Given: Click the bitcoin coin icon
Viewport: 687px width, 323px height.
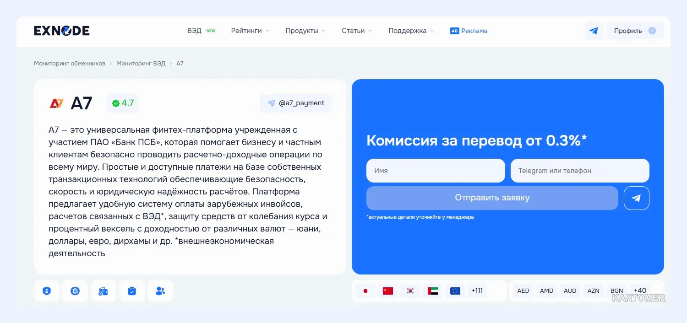Looking at the screenshot, I should click(75, 291).
